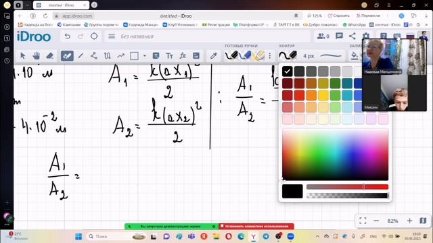Zoom out with the minus button
This screenshot has width=433, height=243.
376,221
